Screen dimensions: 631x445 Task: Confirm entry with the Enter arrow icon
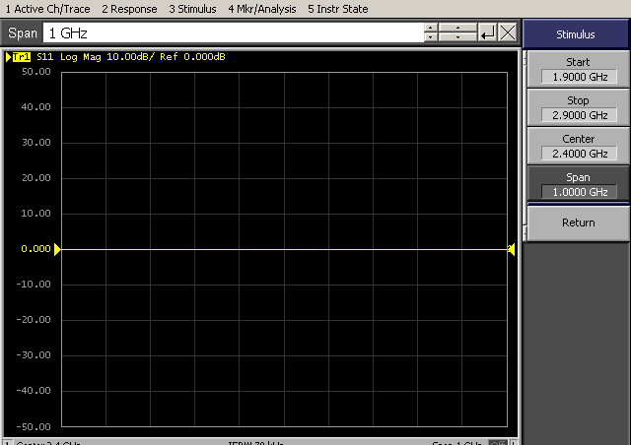point(487,32)
